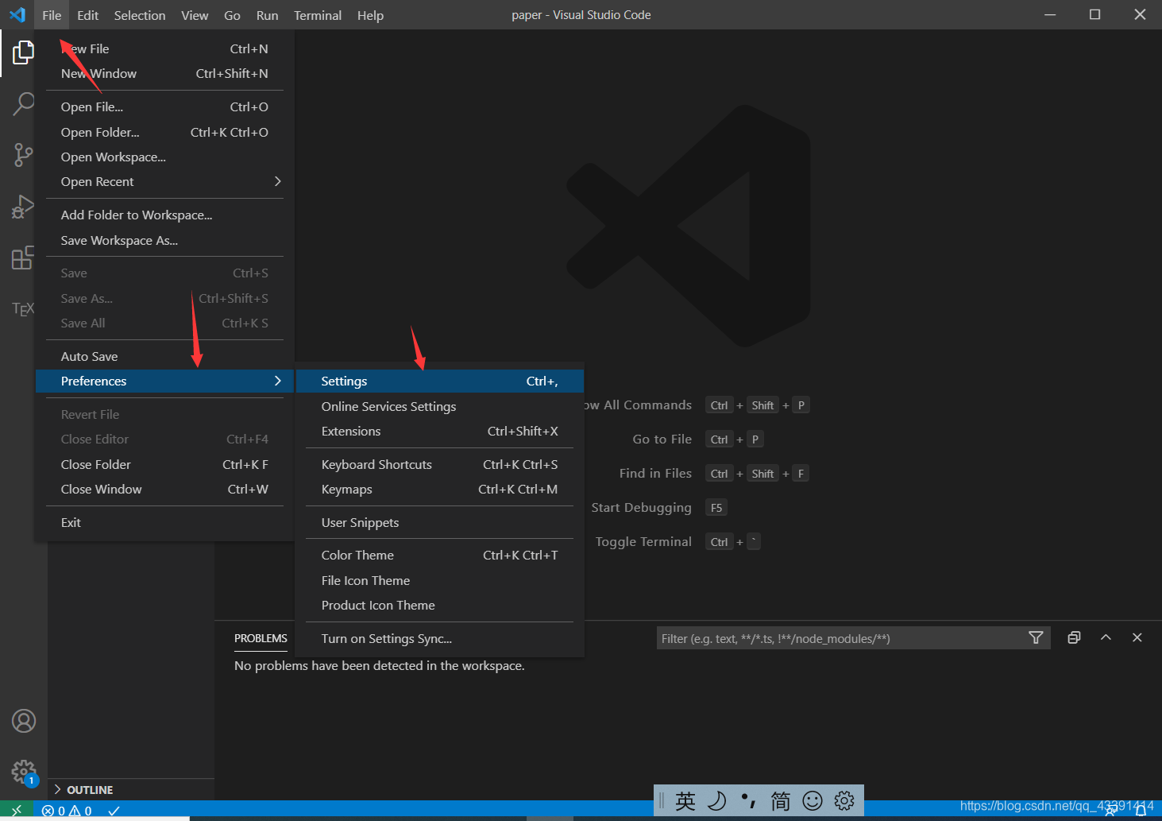
Task: Expand the Open Recent submenu arrow
Action: [277, 181]
